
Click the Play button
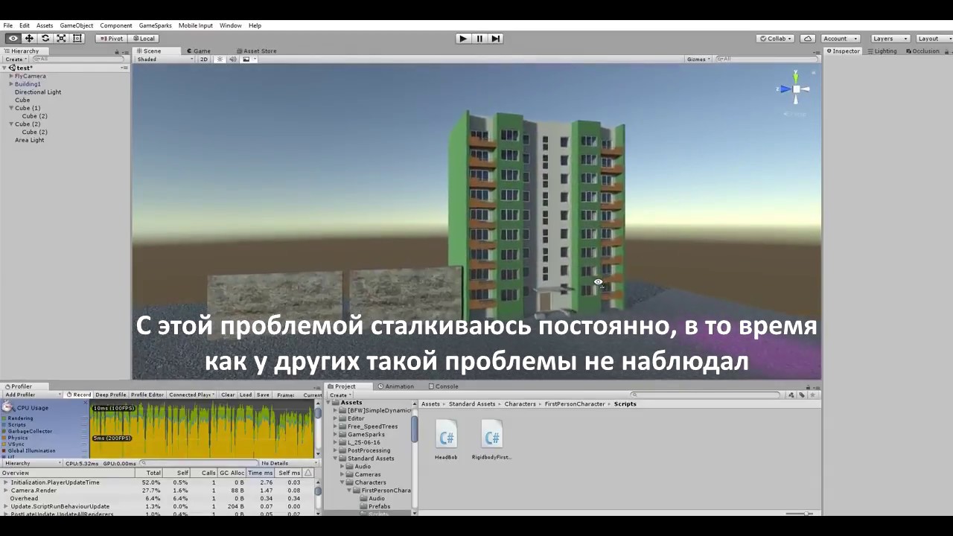(462, 39)
